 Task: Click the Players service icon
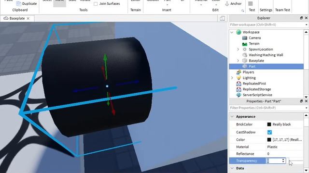(239, 72)
